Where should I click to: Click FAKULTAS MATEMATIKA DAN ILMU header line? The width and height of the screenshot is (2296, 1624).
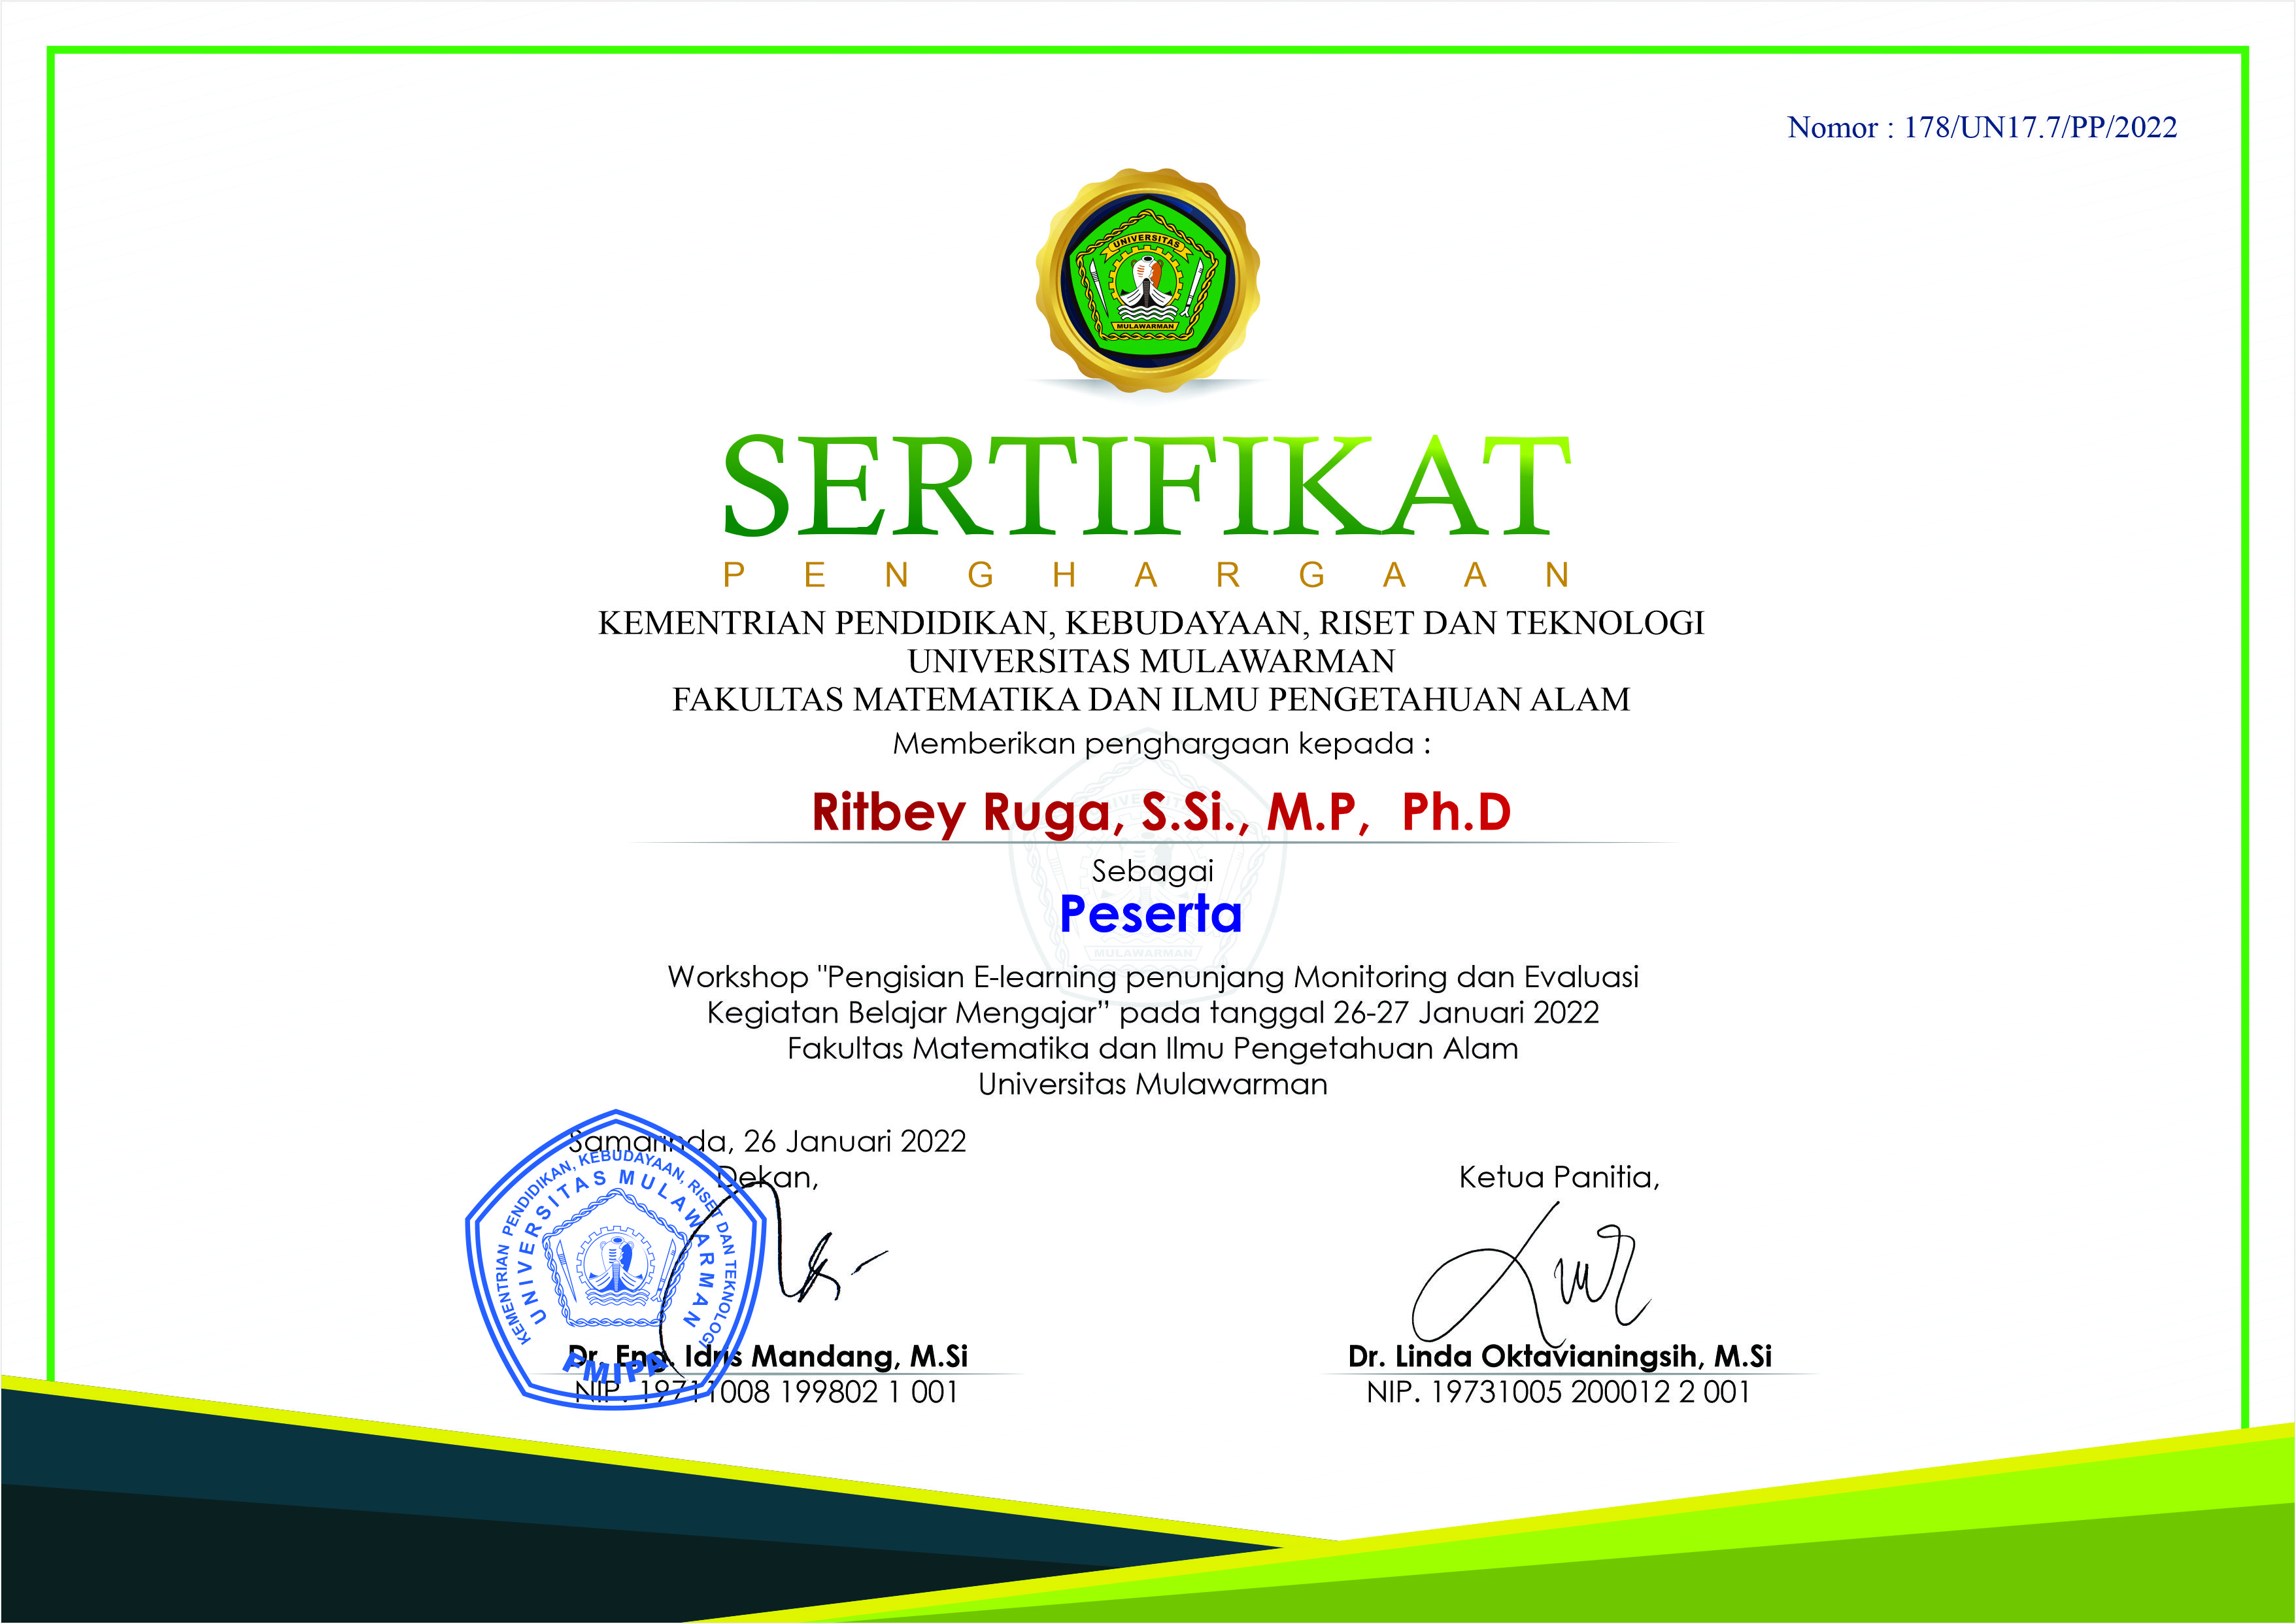point(1150,699)
